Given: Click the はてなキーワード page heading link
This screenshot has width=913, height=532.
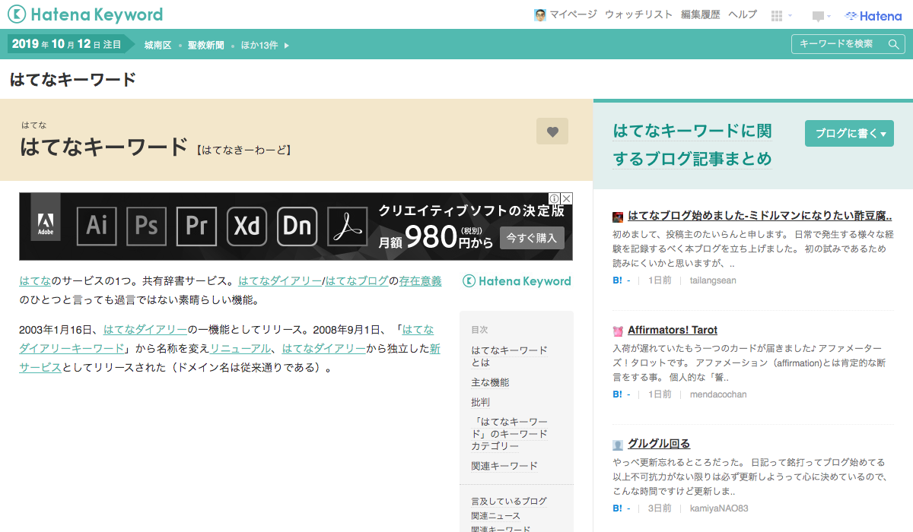Looking at the screenshot, I should 73,79.
